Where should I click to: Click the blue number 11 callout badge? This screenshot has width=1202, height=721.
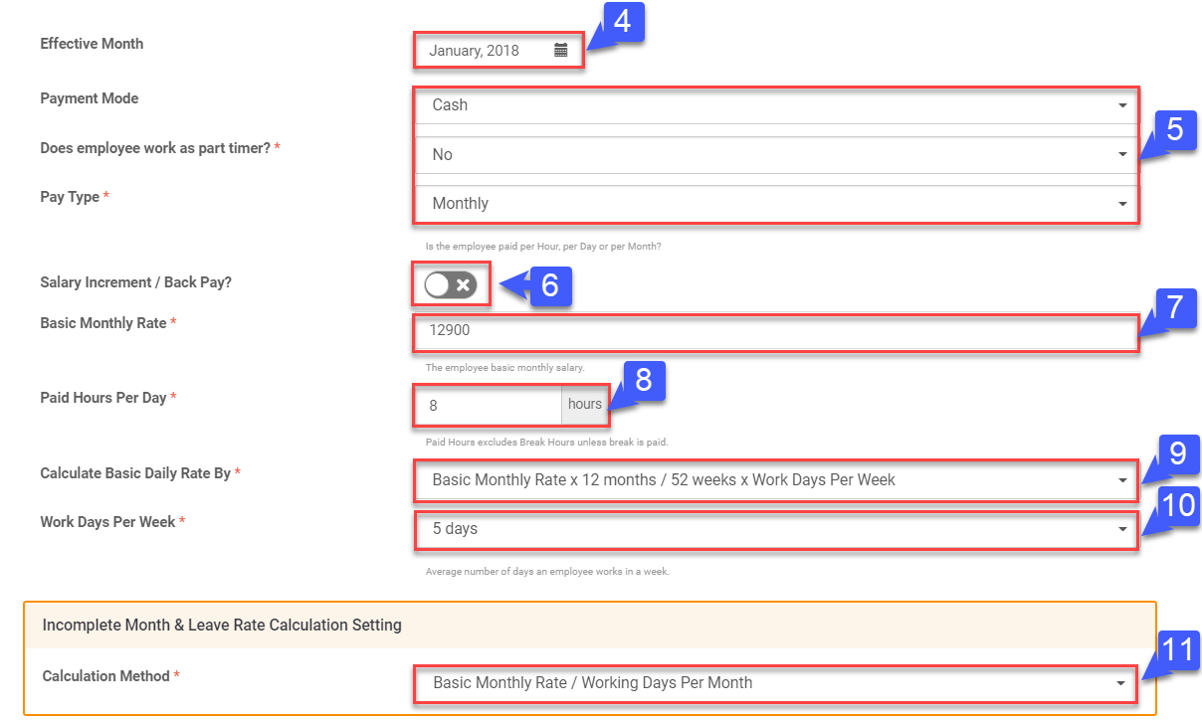pos(1178,651)
